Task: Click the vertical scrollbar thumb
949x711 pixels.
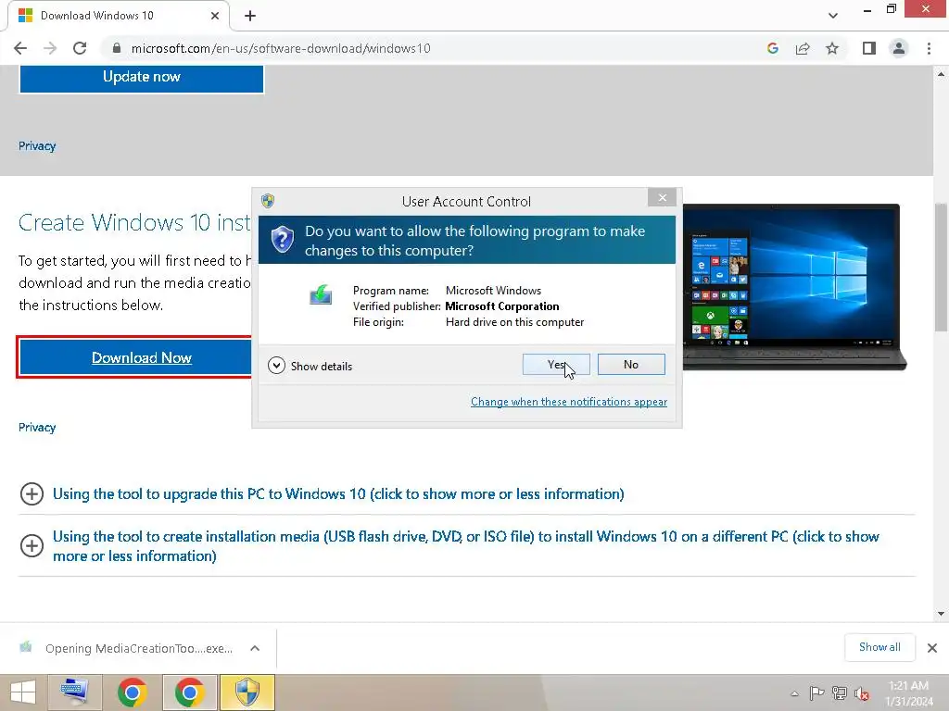Action: [942, 268]
